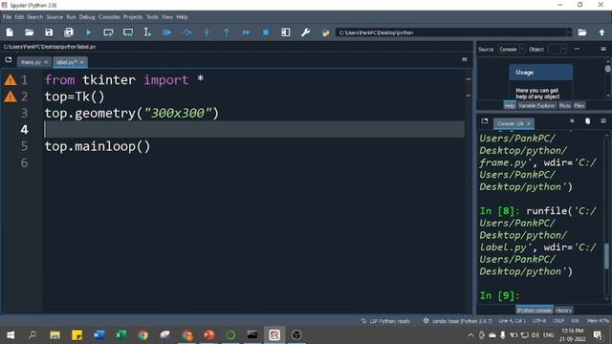The image size is (612, 344).
Task: Open the Edit menu
Action: (x=19, y=17)
